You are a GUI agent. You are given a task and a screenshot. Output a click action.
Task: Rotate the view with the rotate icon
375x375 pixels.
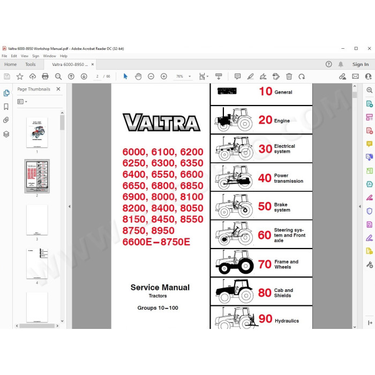pyautogui.click(x=302, y=77)
